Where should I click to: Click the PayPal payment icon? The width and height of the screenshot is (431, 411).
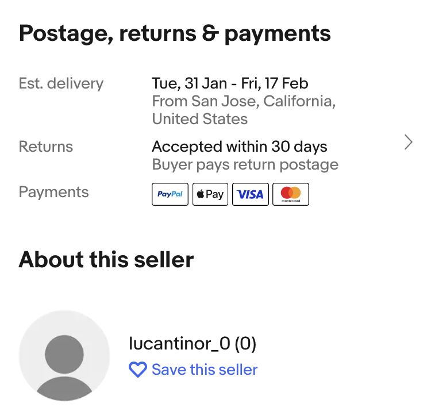(x=170, y=194)
